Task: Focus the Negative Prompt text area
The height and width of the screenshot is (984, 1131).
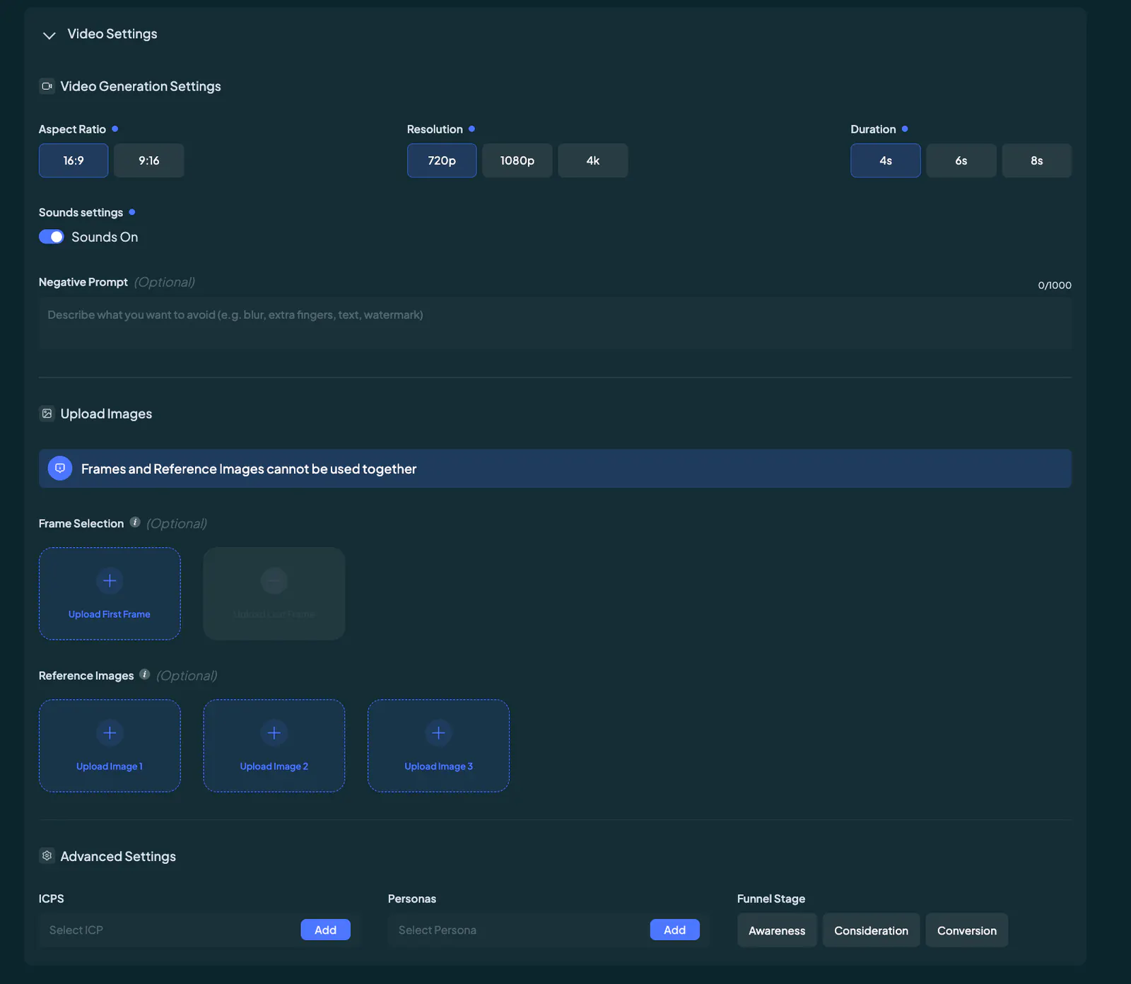Action: click(555, 323)
